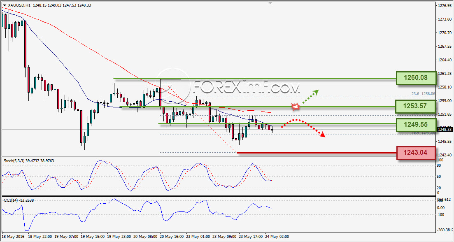Click the 19 May 07:00 time label
This screenshot has height=242, width=454.
[66, 237]
